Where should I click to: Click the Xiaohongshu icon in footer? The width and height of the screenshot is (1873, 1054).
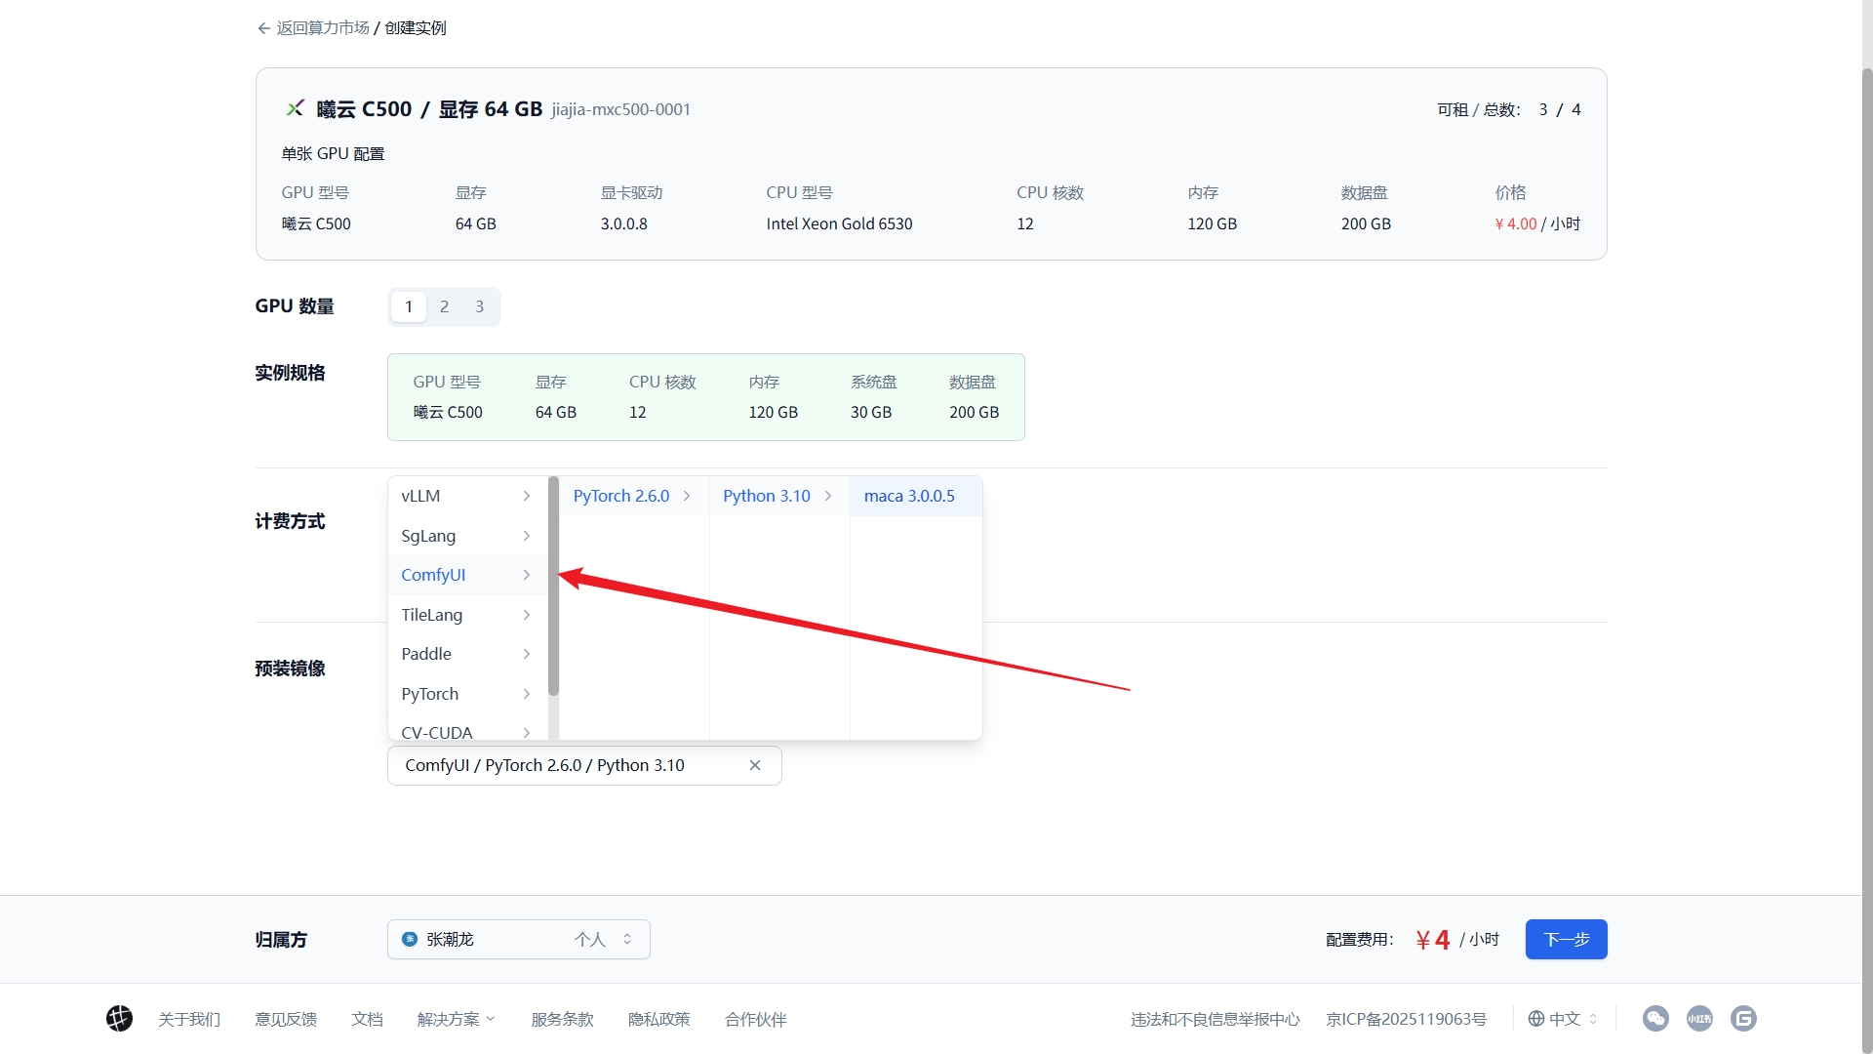point(1699,1019)
